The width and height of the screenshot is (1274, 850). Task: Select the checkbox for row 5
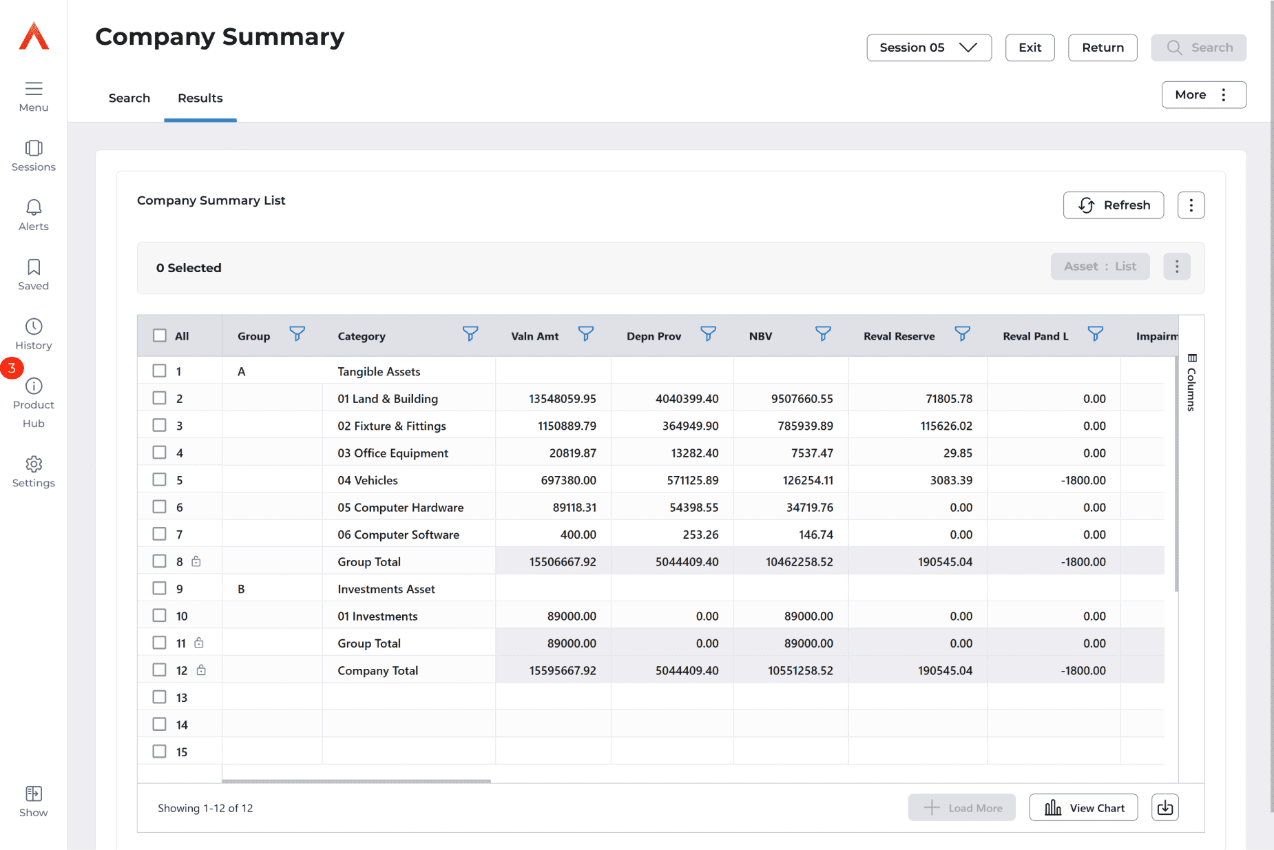click(160, 479)
